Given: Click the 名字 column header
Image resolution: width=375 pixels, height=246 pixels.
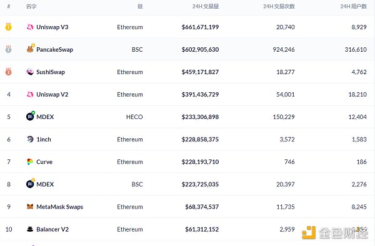Looking at the screenshot, I should (31, 6).
